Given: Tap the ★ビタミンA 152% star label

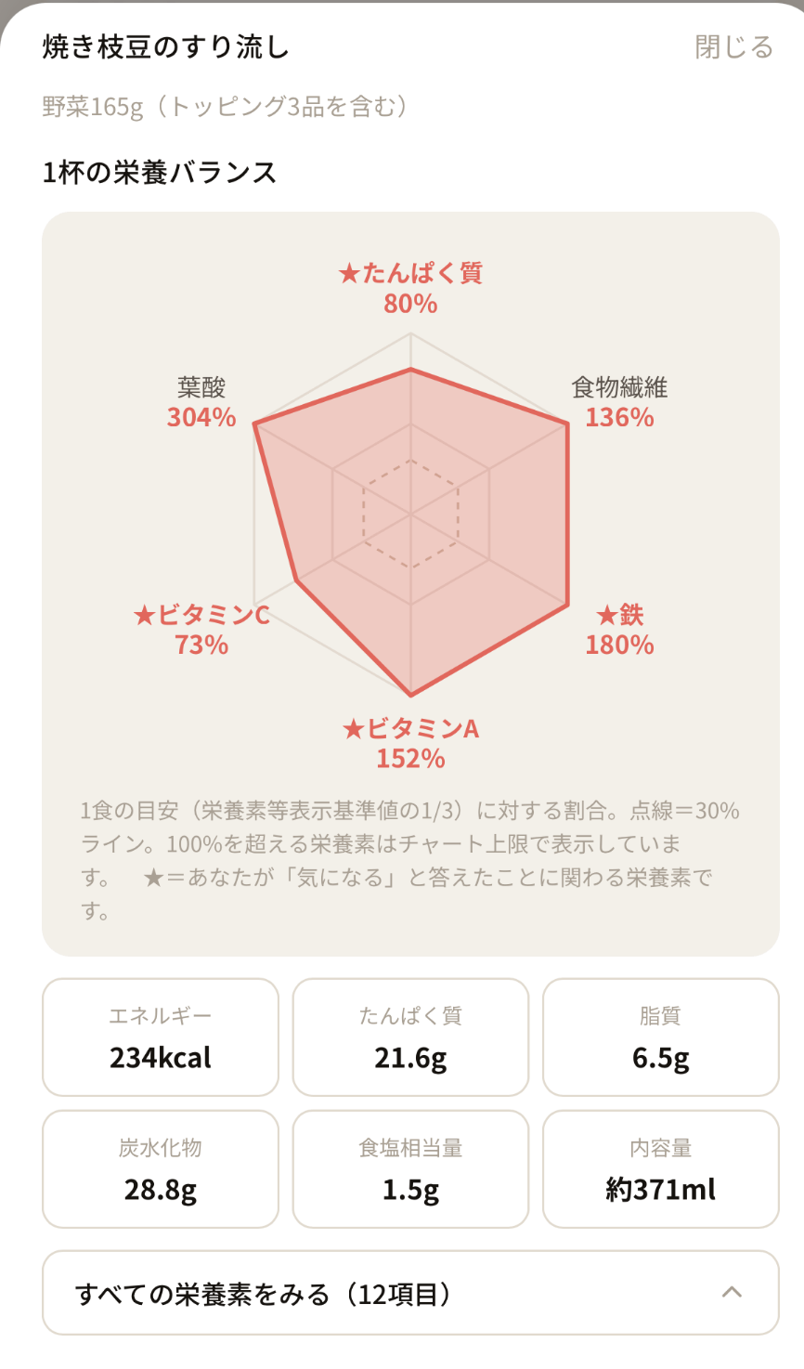Looking at the screenshot, I should pos(410,743).
